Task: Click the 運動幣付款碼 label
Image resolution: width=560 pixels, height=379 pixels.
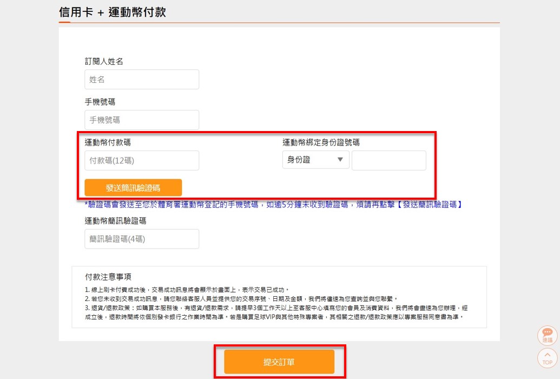Action: click(107, 142)
